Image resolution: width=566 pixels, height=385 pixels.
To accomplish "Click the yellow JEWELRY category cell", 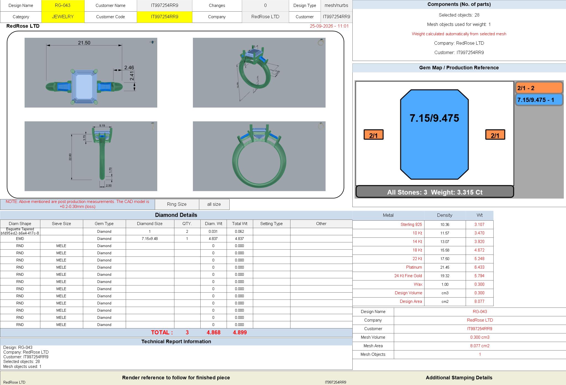I will point(63,17).
